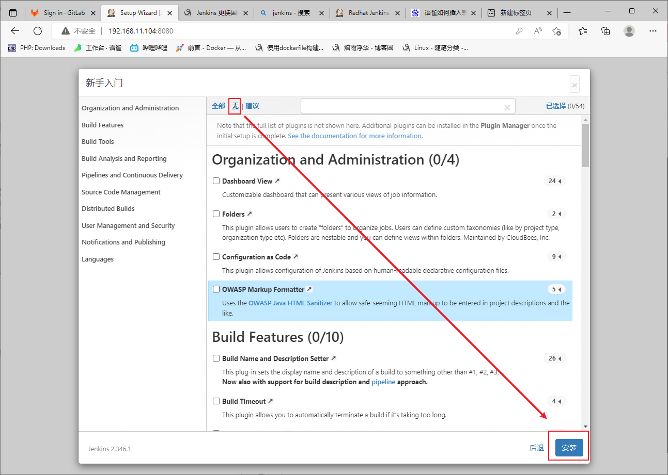Screen dimensions: 668x475
Task: Toggle read aloud icon in address bar
Action: 538,31
